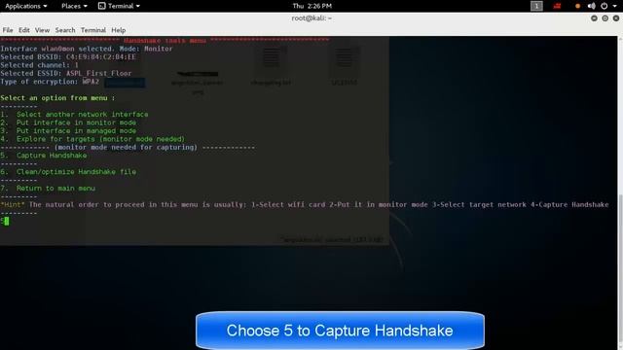The height and width of the screenshot is (350, 623).
Task: Click the power icon in top bar
Action: (x=604, y=6)
